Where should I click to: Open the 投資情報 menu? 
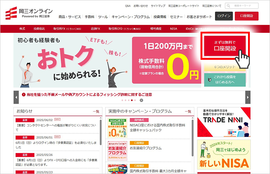160,17
